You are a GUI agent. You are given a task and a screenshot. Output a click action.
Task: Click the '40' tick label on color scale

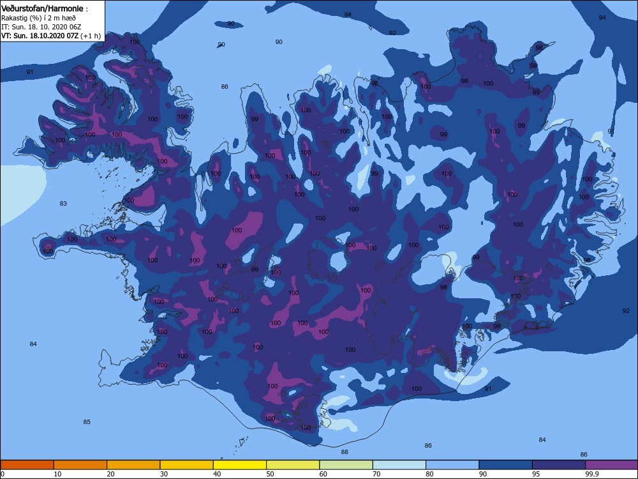coord(218,474)
